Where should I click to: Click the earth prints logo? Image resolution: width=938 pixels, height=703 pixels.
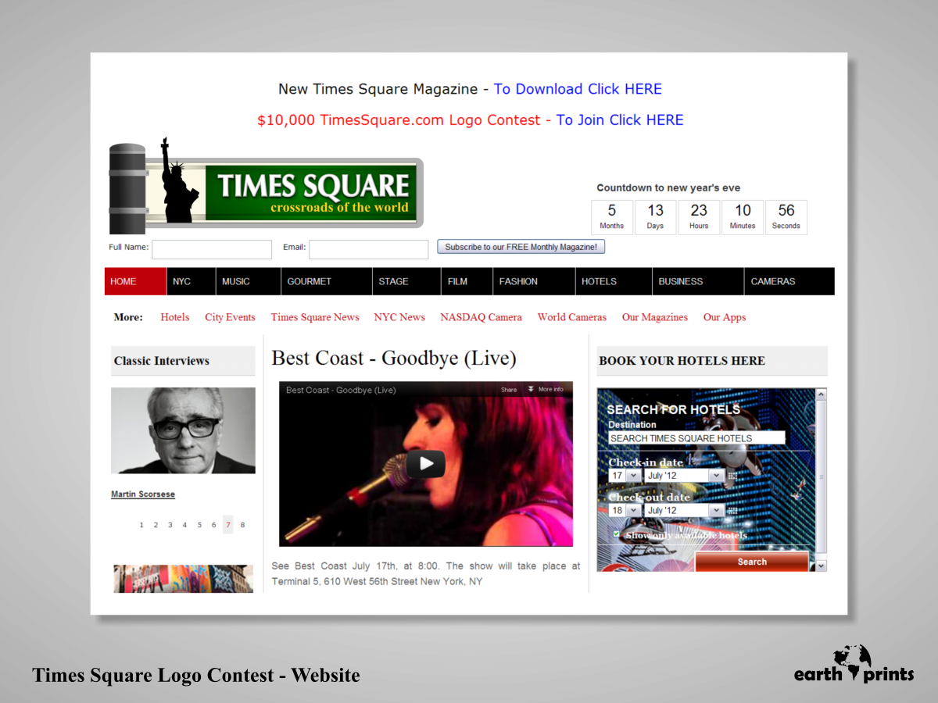tap(854, 664)
